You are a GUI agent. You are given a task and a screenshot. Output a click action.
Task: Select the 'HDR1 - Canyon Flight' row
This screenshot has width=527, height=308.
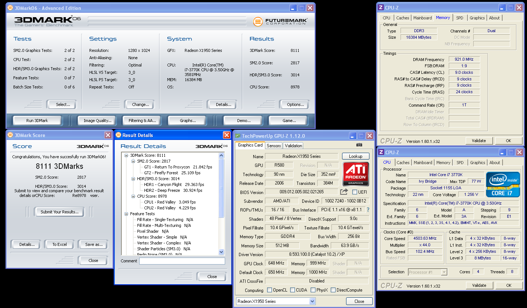tap(174, 185)
